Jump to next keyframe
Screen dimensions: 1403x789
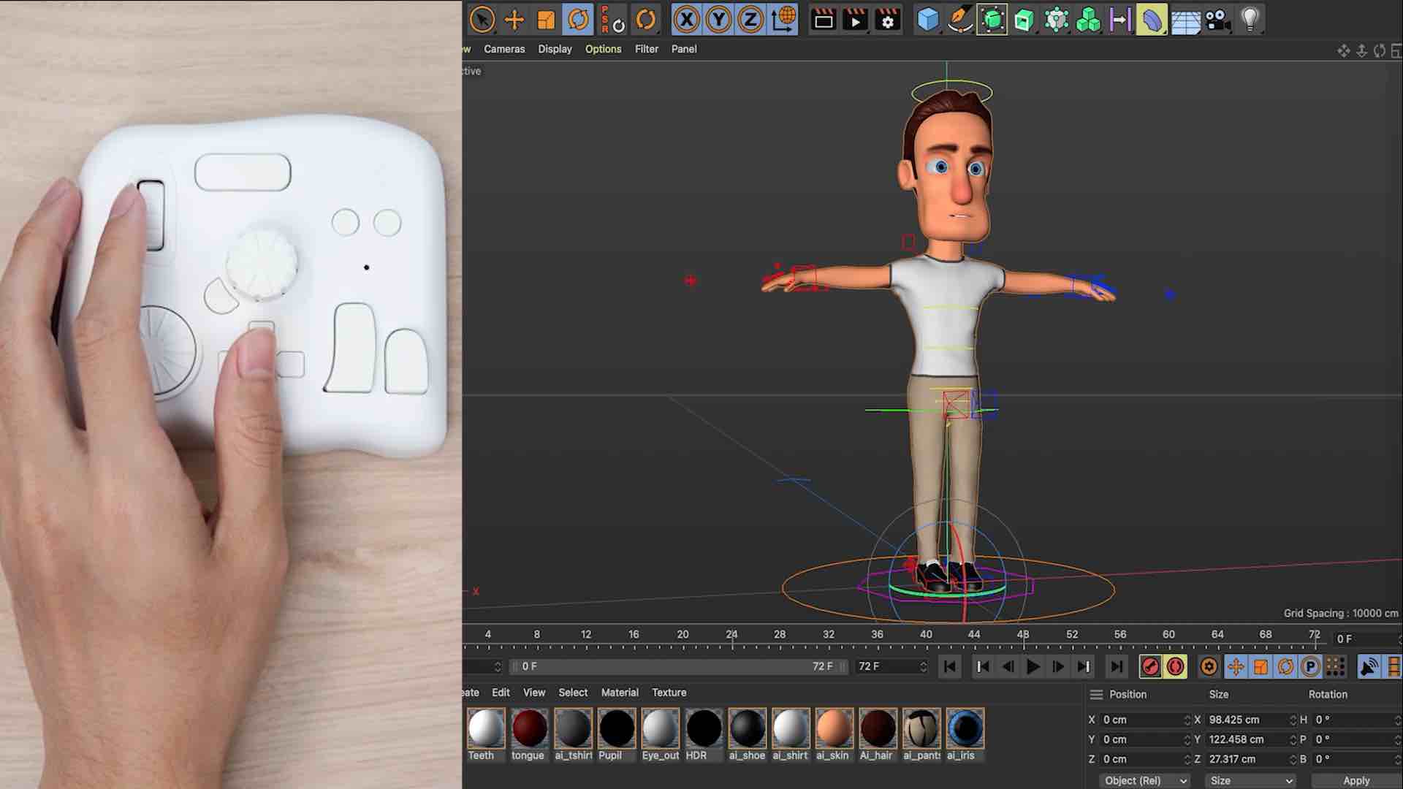point(1084,666)
